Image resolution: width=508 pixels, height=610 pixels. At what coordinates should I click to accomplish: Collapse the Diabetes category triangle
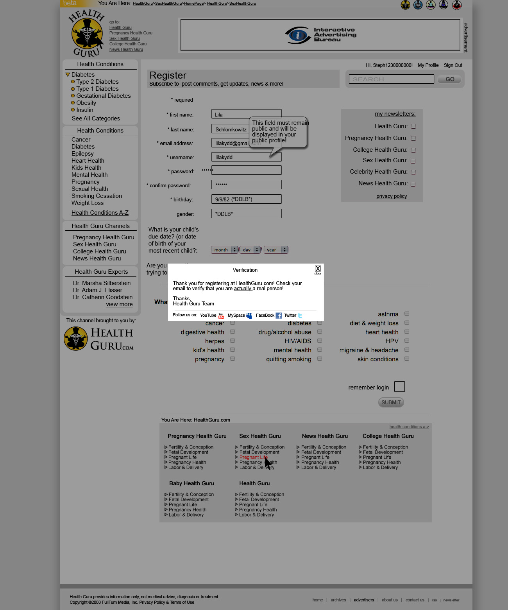(68, 75)
